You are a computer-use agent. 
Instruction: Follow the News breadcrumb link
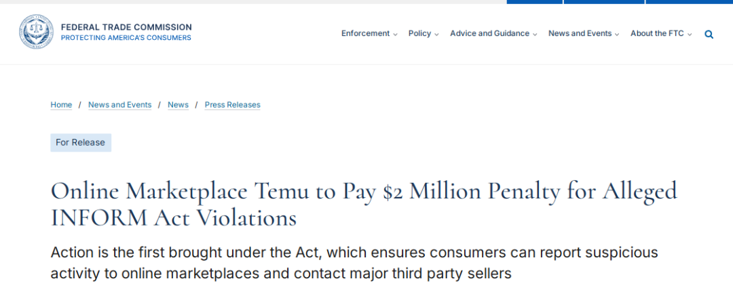[178, 105]
